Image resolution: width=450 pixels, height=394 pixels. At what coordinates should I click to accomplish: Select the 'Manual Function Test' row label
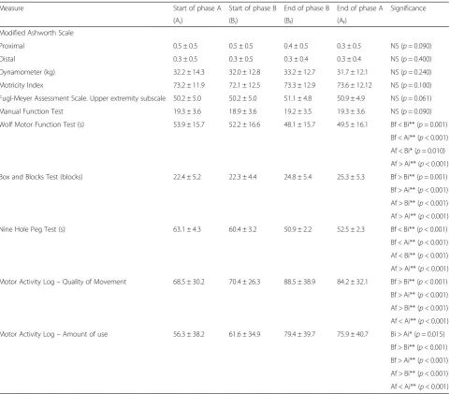coord(32,111)
